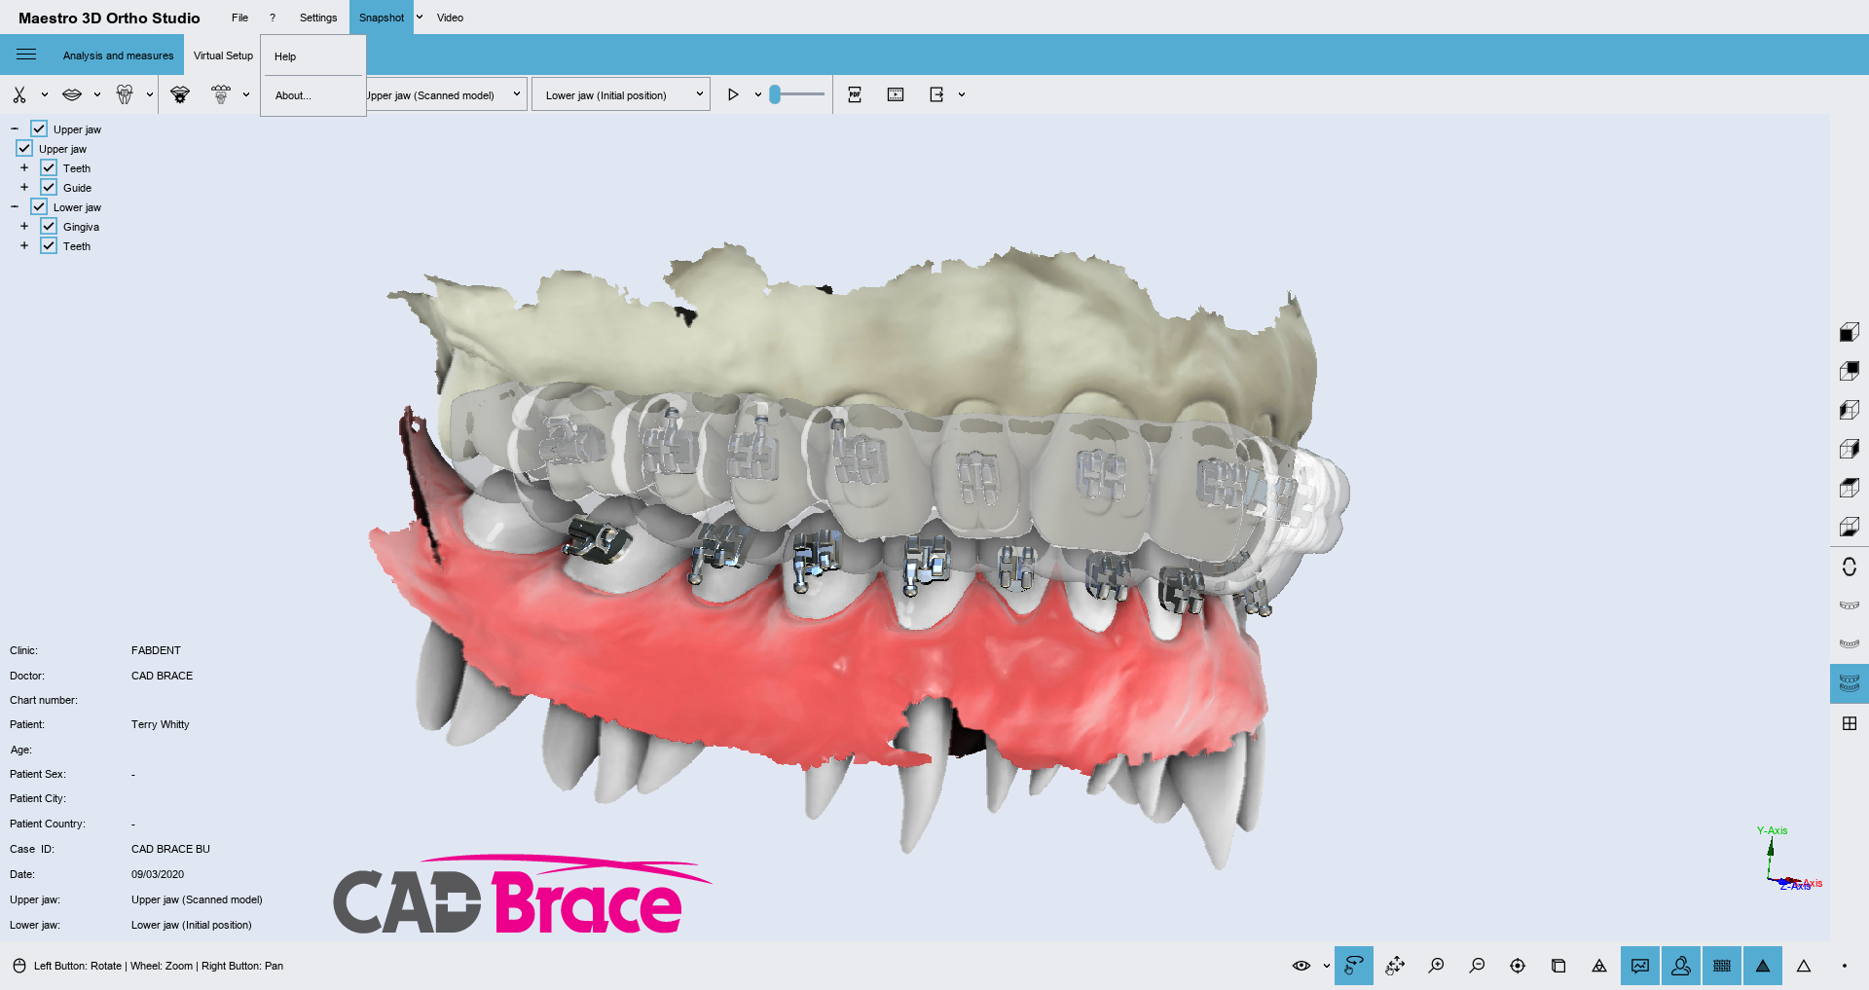1869x990 pixels.
Task: Click the zoom out magnifier icon
Action: point(1477,966)
